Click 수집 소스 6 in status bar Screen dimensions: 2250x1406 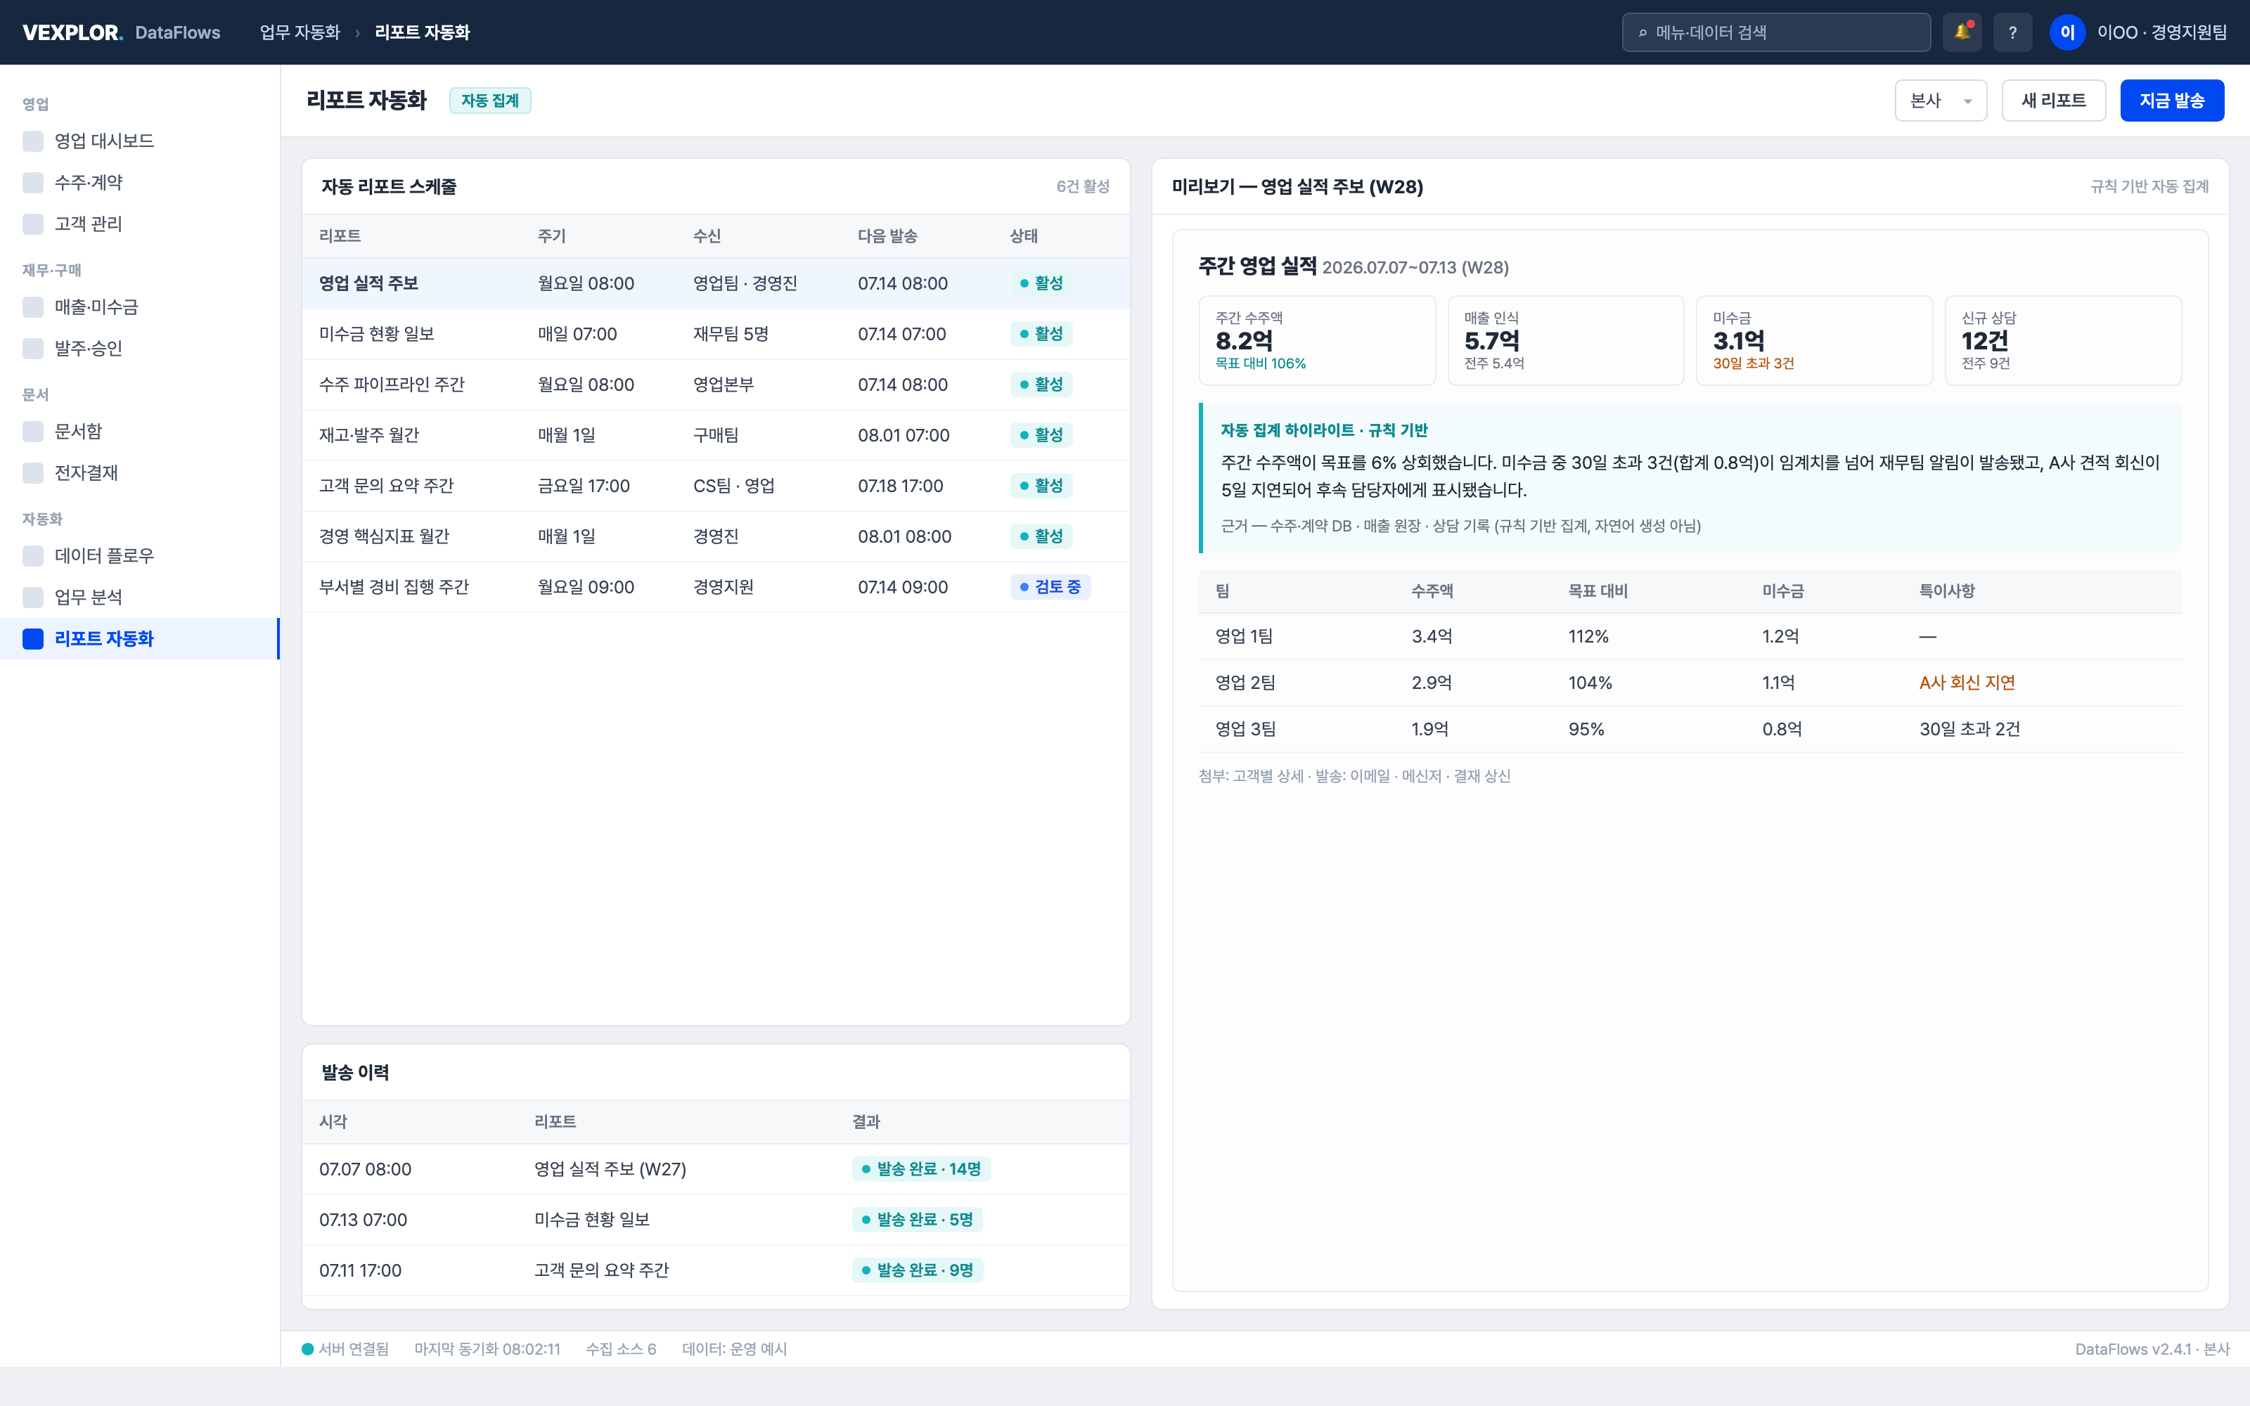[x=620, y=1349]
